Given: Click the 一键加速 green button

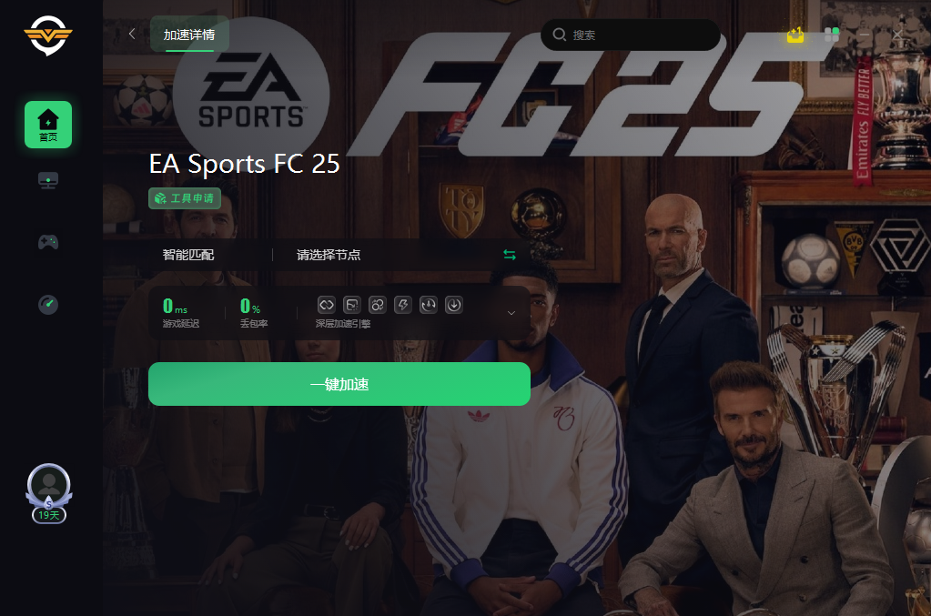Looking at the screenshot, I should [339, 384].
